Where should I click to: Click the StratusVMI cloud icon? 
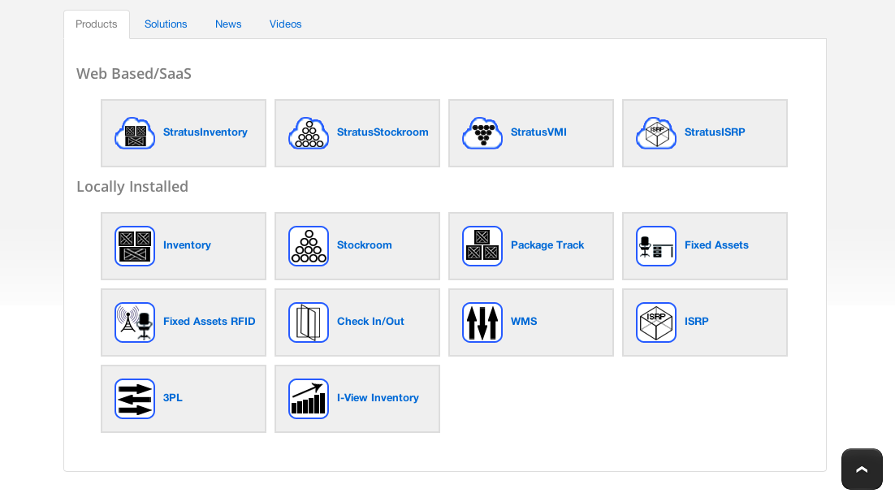(x=482, y=133)
